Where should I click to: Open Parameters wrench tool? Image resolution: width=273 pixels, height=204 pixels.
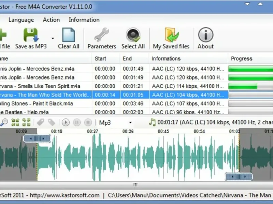(102, 35)
